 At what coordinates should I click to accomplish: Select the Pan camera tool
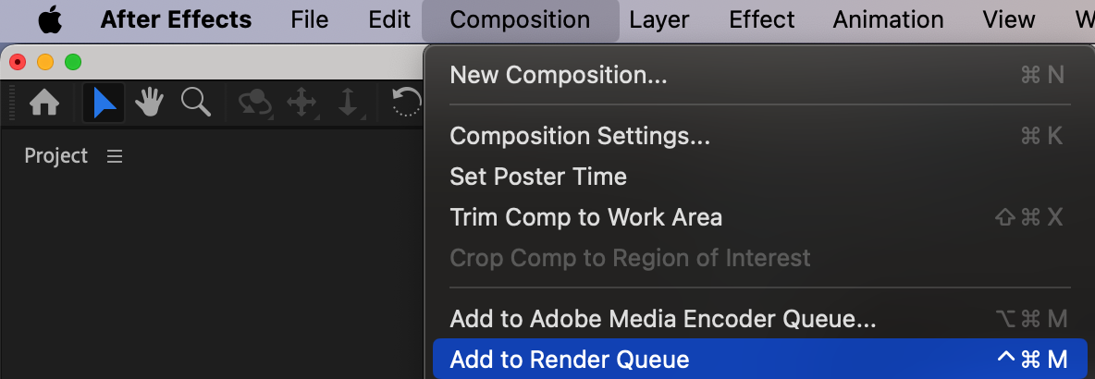[302, 104]
